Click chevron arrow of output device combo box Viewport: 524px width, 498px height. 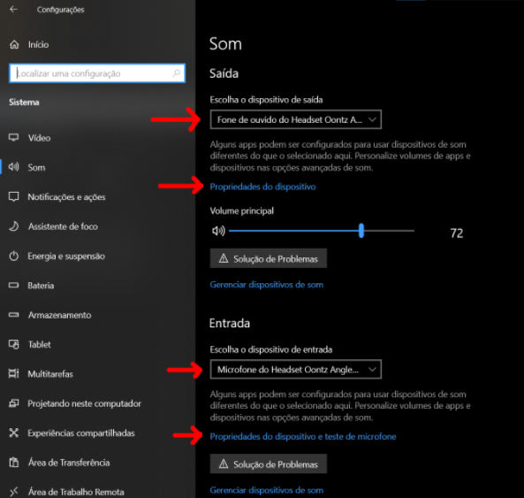[372, 119]
